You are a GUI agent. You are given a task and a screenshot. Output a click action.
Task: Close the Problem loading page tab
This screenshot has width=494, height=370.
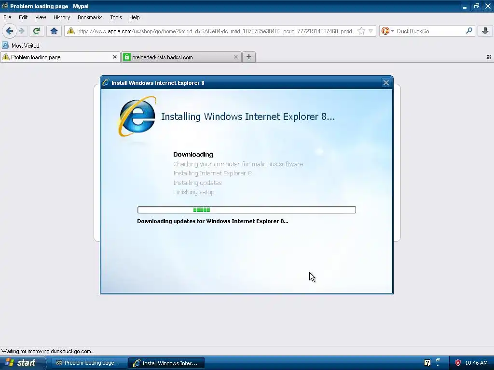point(115,57)
